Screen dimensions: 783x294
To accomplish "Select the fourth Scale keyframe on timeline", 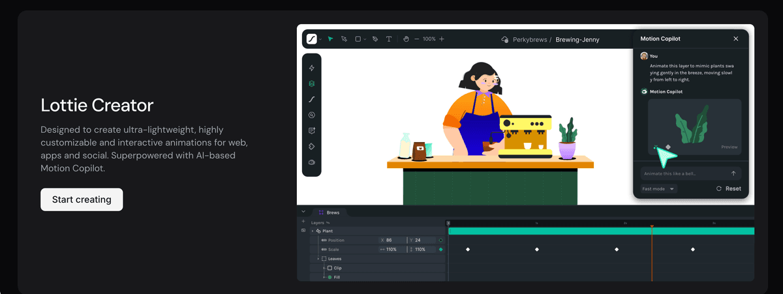I will tap(693, 250).
